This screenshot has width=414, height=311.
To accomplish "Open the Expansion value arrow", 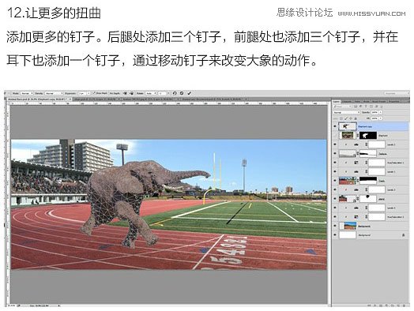I will (88, 93).
